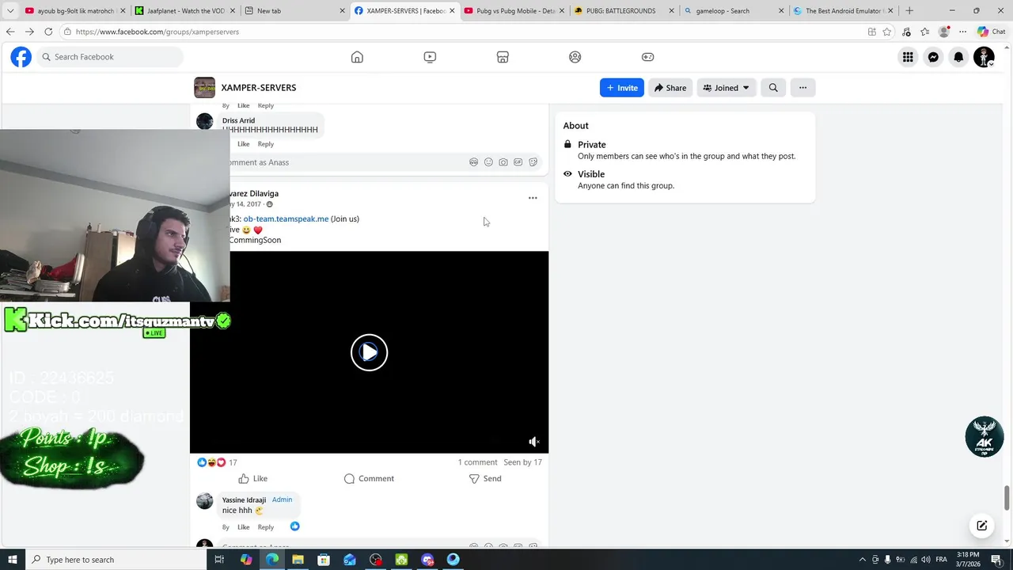The width and height of the screenshot is (1013, 570).
Task: Switch to The Best Android Emulator tab
Action: [x=842, y=11]
